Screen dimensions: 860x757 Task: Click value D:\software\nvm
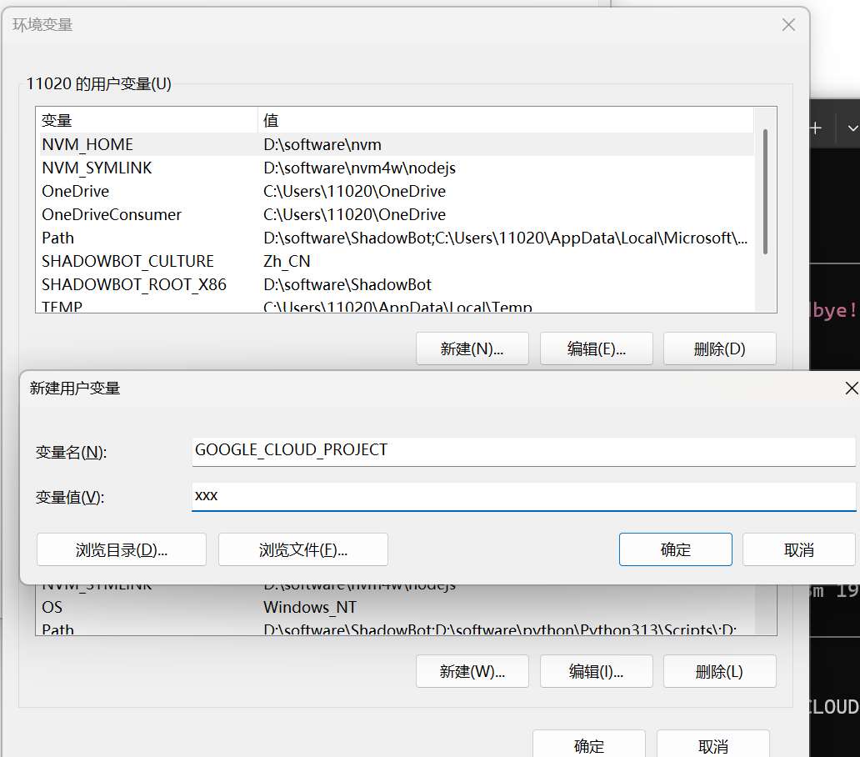[322, 145]
